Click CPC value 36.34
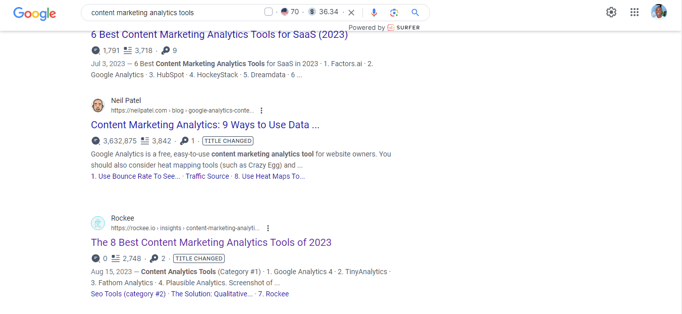 [329, 12]
